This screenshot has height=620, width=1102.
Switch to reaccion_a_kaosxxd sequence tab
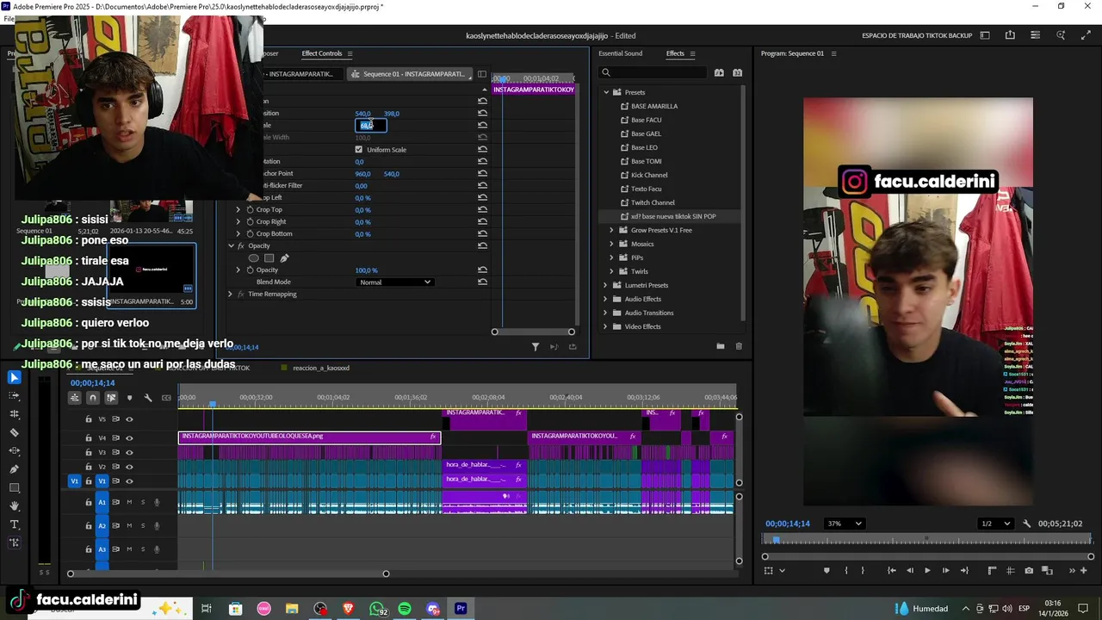[x=321, y=368]
